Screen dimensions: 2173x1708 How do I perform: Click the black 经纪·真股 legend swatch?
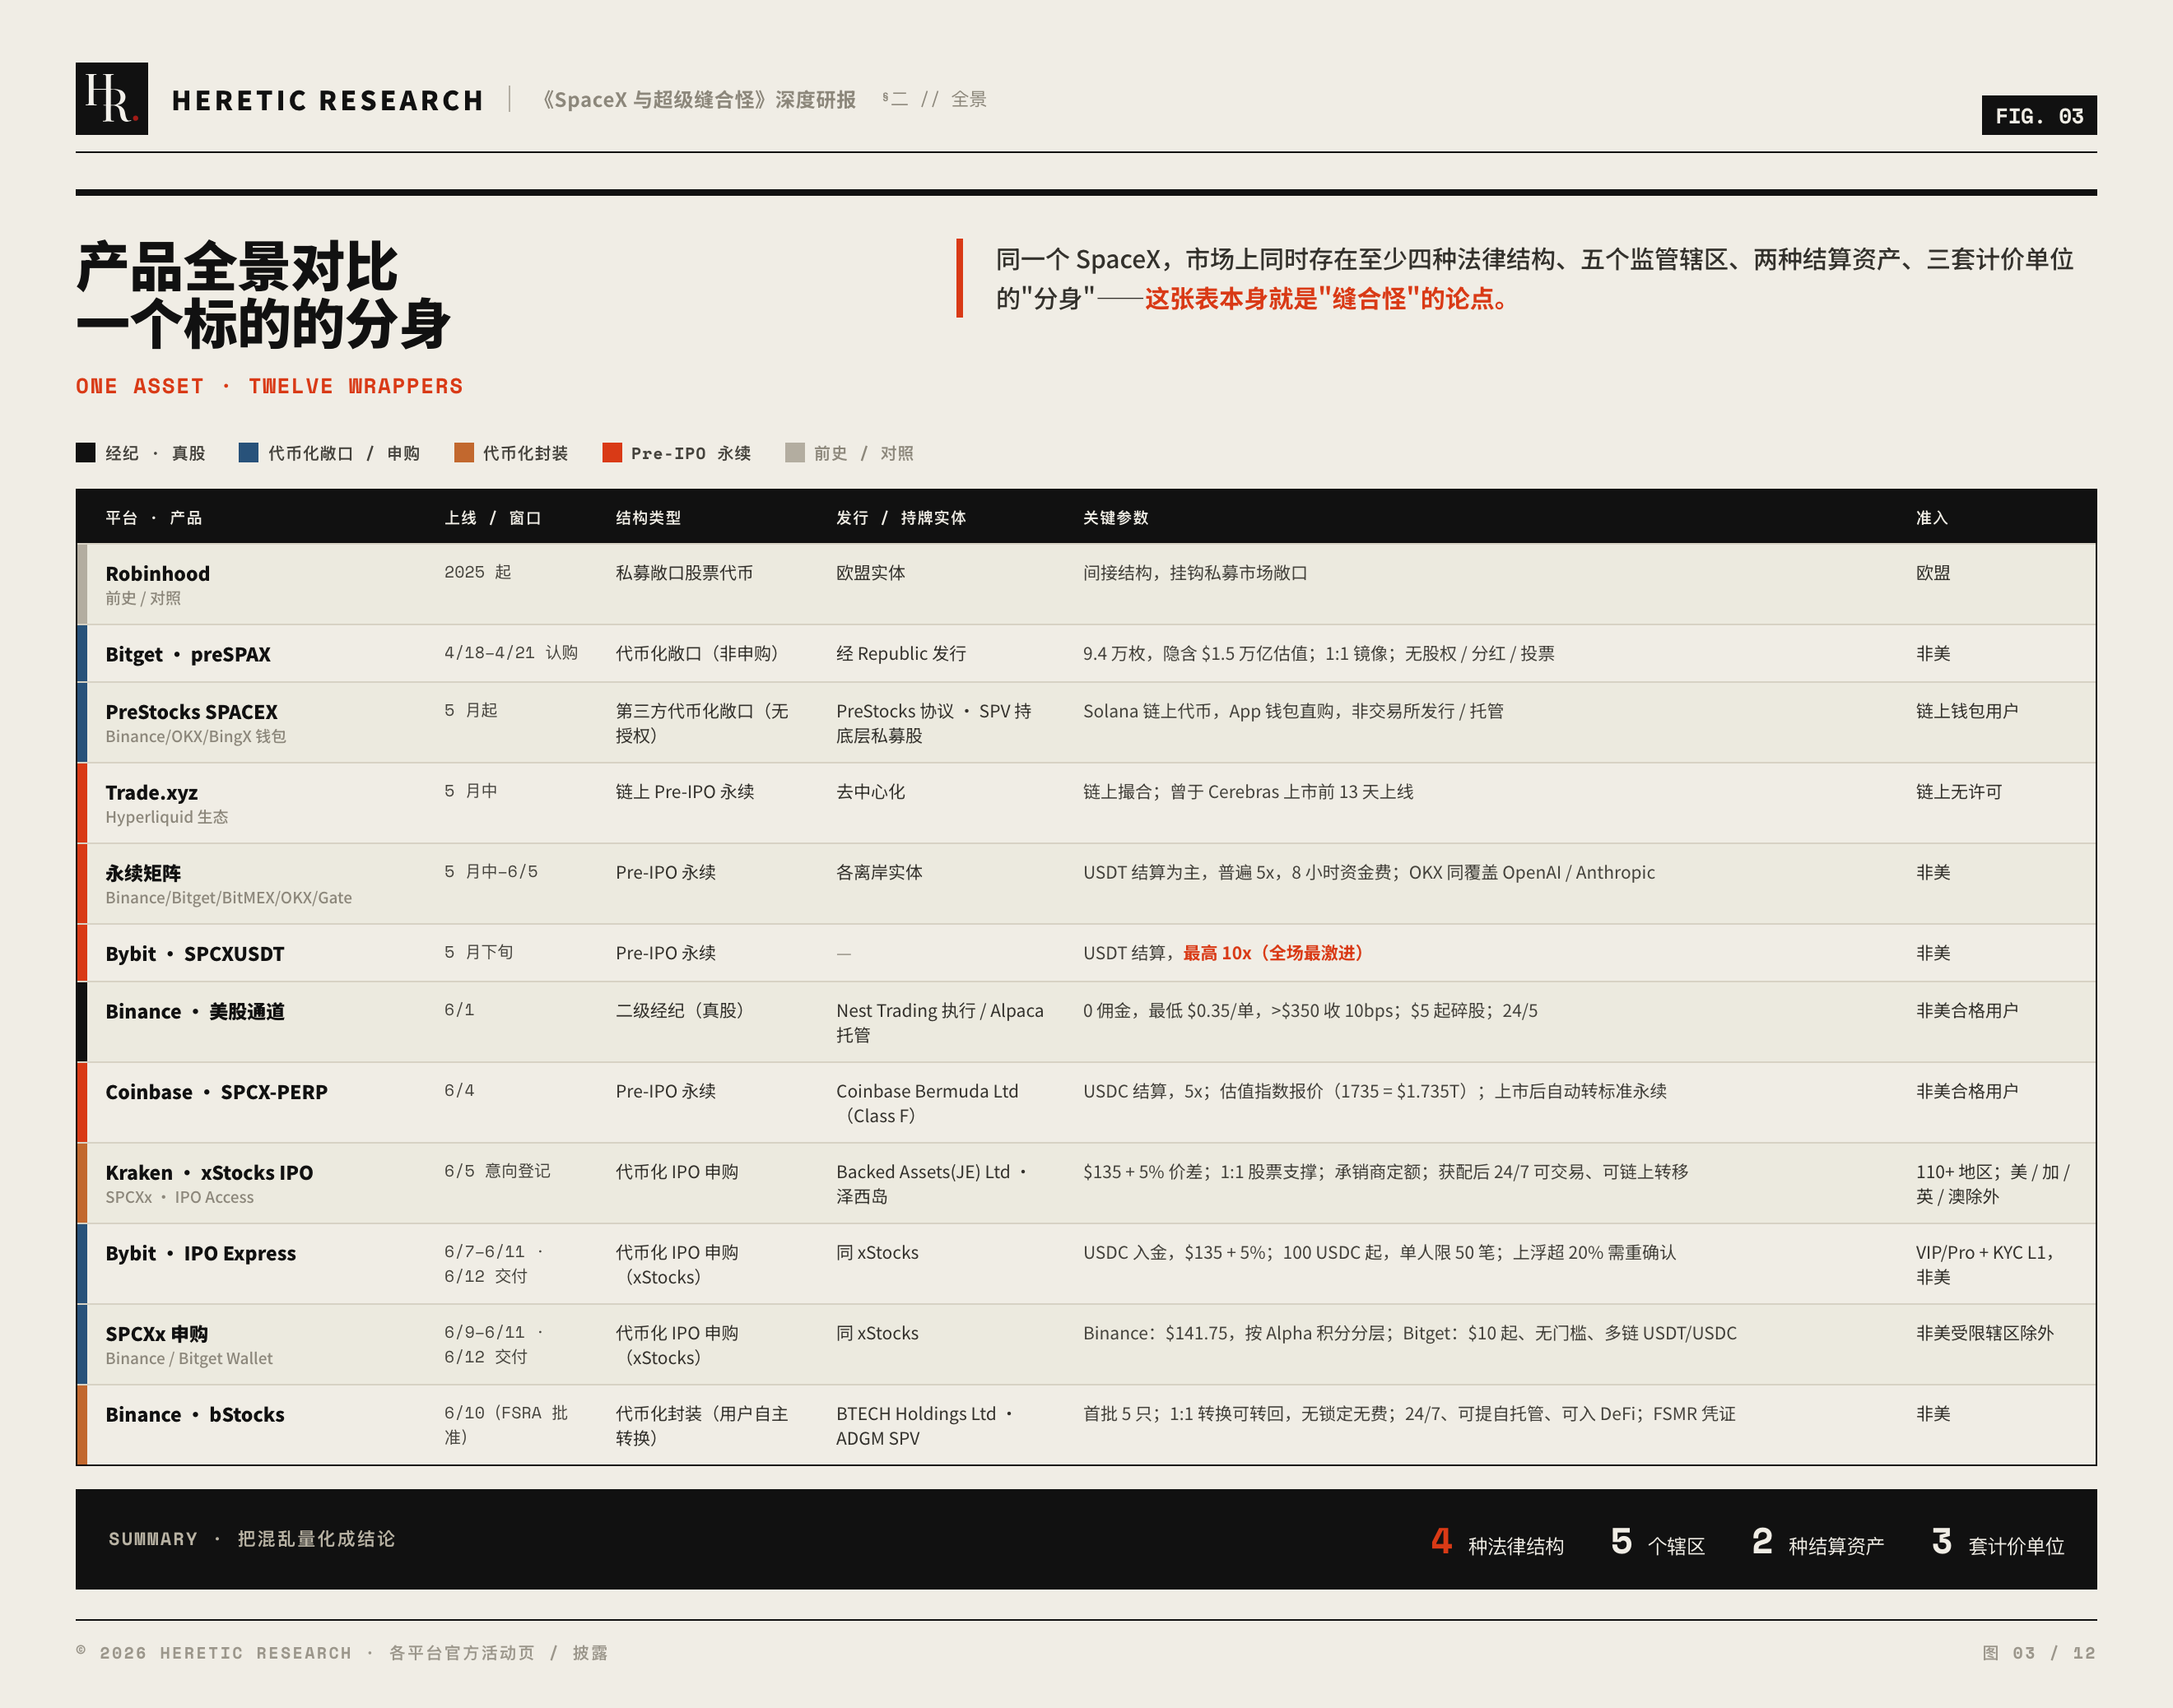point(86,453)
